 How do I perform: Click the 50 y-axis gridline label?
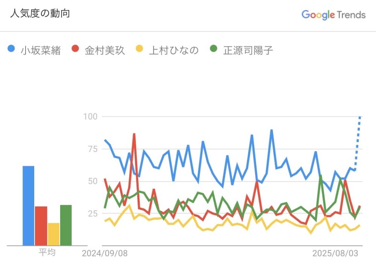click(91, 181)
